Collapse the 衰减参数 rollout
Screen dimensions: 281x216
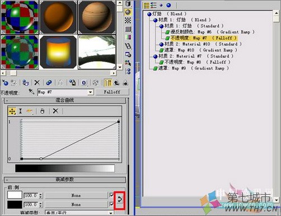click(x=65, y=180)
